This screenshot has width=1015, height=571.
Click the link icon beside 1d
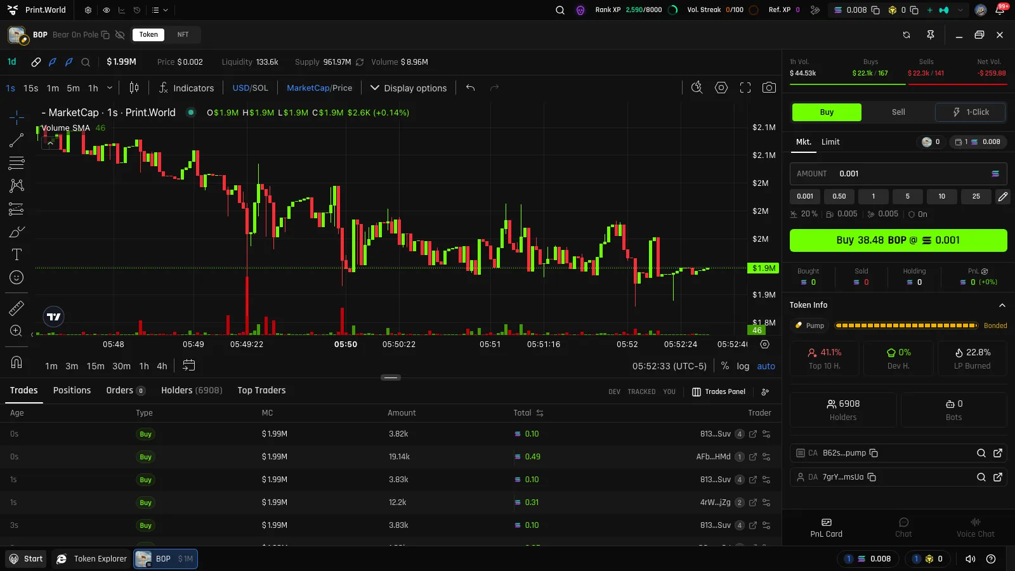(x=36, y=62)
